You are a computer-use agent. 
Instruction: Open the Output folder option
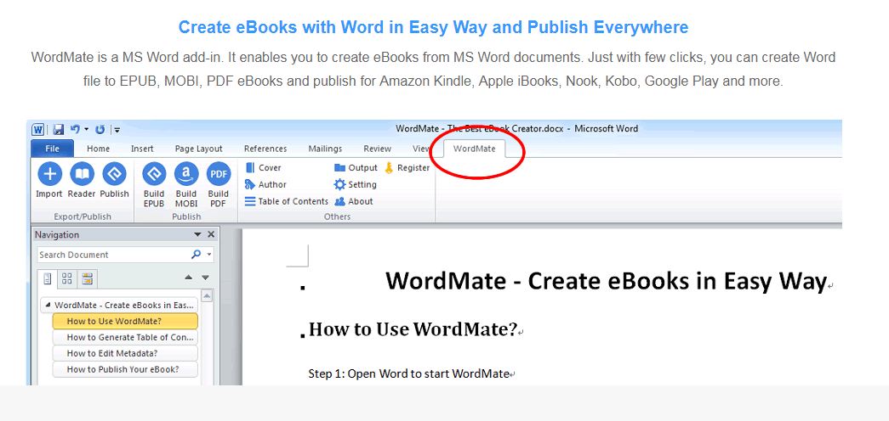coord(356,167)
